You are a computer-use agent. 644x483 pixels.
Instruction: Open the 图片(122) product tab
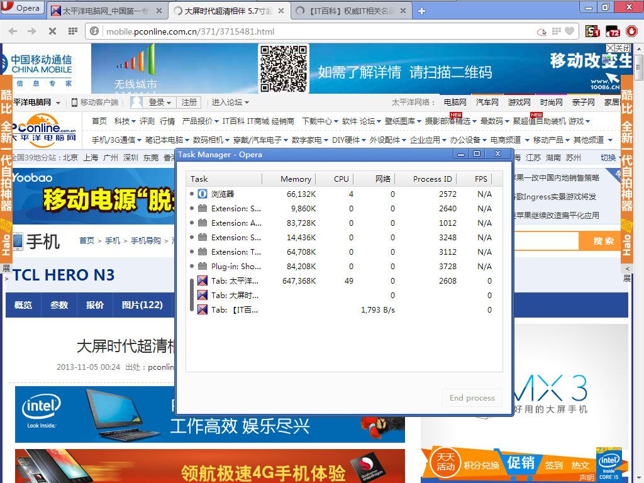coord(142,305)
